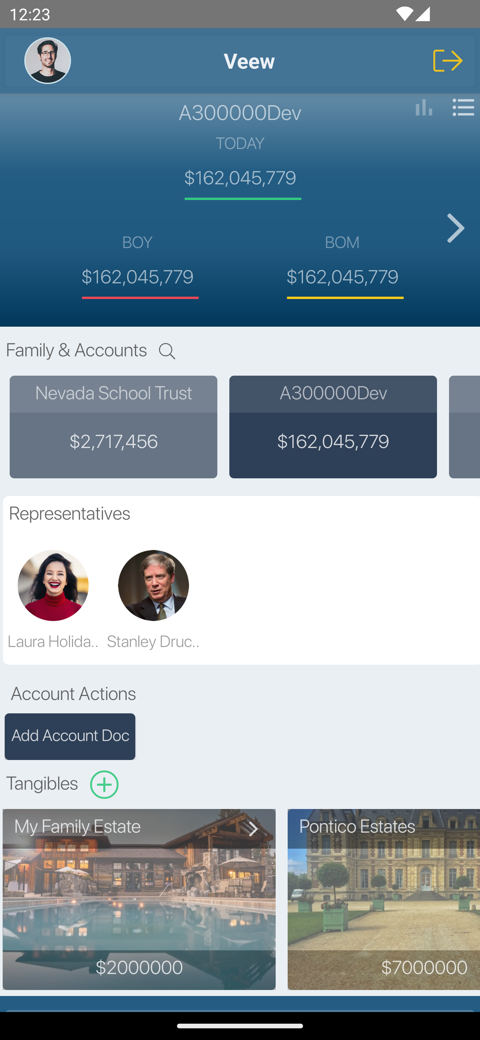Expand My Family Estate details arrow
The width and height of the screenshot is (480, 1040).
pos(253,829)
